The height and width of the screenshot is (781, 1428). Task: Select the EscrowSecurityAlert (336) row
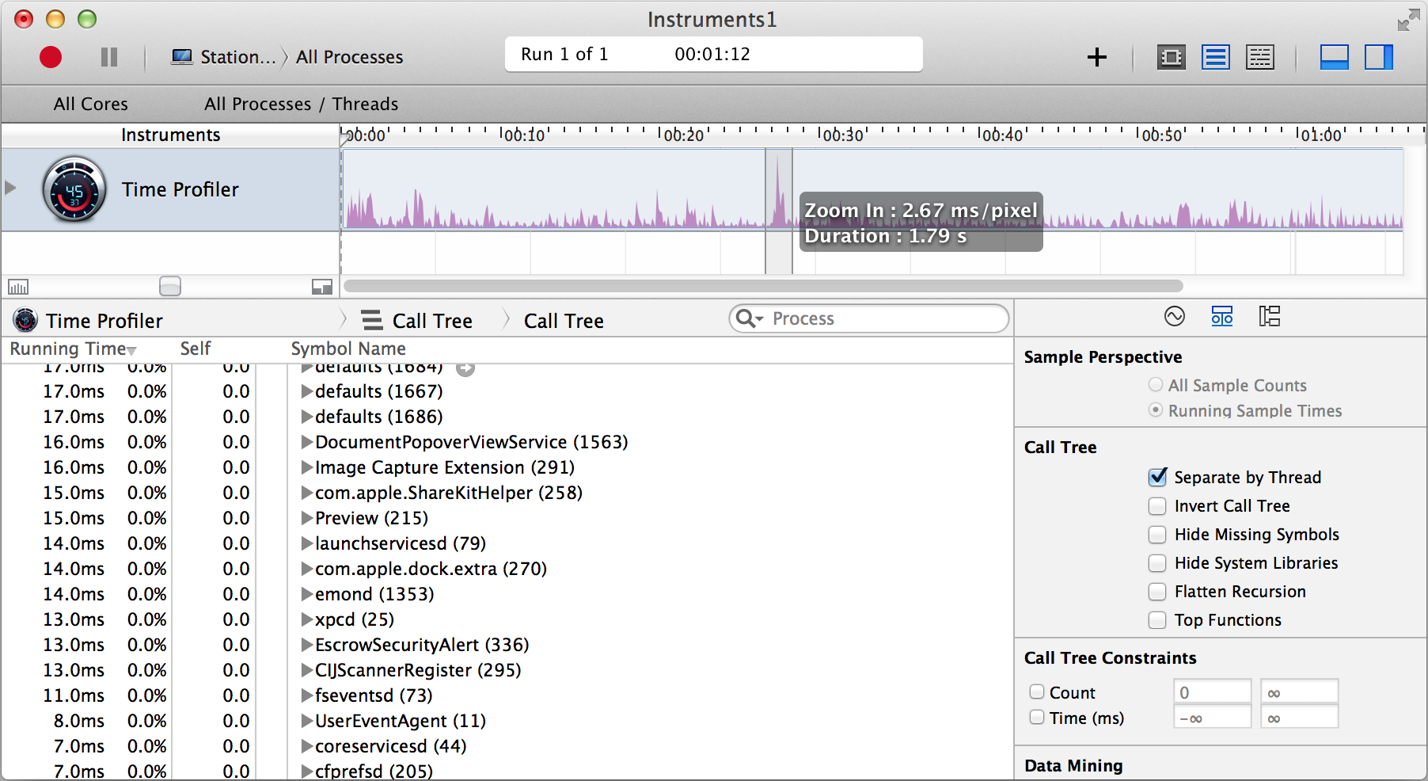point(507,645)
